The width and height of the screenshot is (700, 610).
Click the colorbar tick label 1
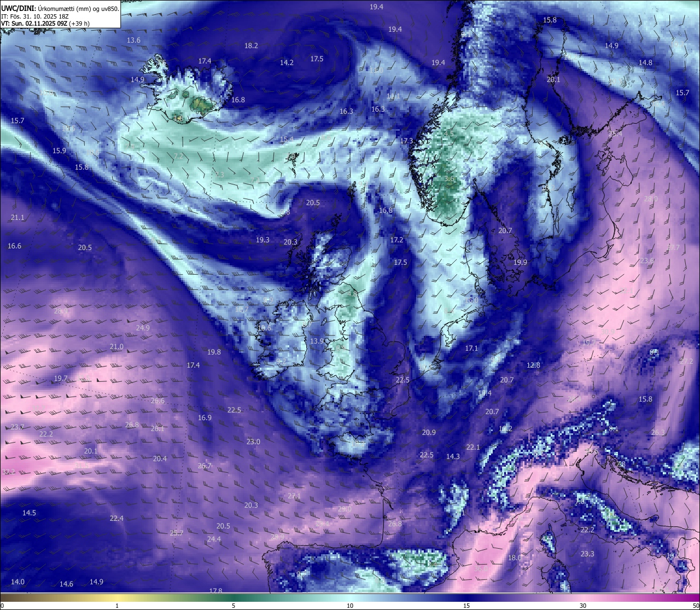point(117,606)
